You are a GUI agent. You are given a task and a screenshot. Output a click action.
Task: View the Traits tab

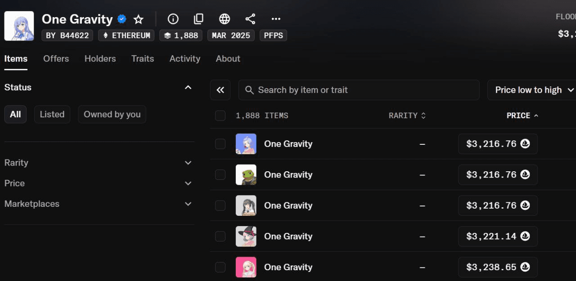pos(143,59)
